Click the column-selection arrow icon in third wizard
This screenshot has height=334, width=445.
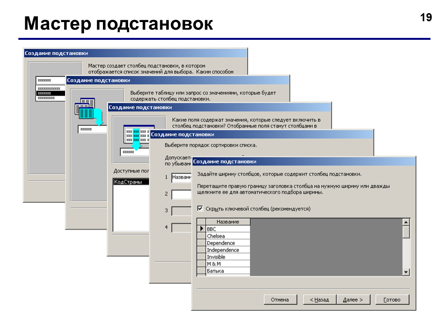click(137, 138)
